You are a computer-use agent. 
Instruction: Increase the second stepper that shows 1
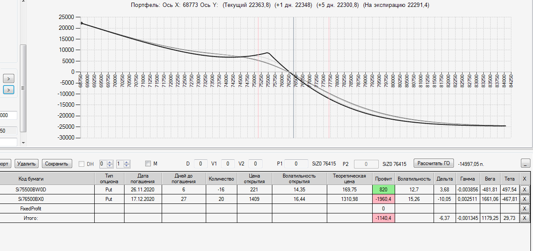click(x=126, y=162)
